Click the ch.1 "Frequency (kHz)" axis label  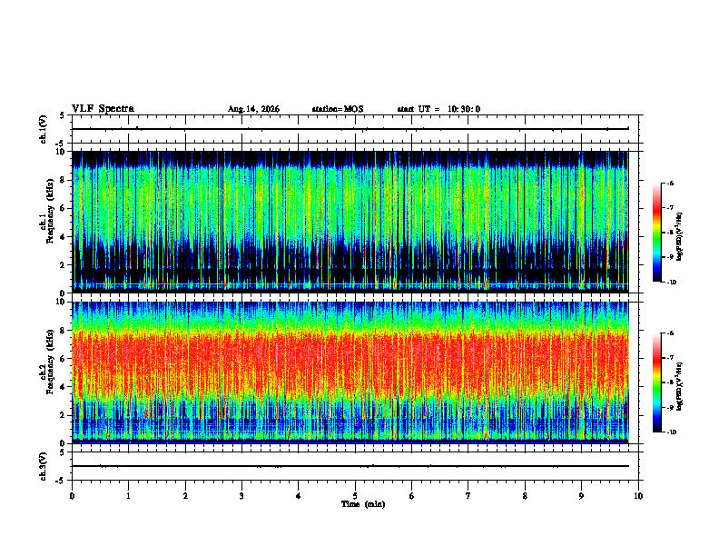point(50,211)
